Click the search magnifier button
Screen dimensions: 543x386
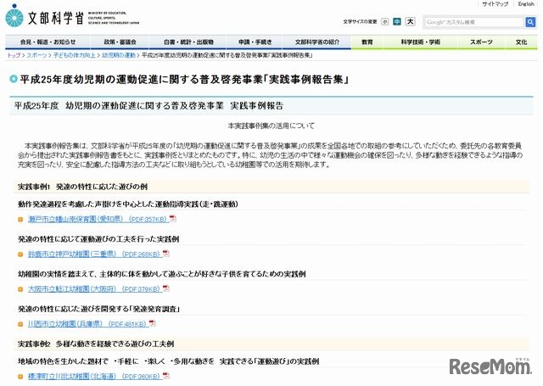530,22
